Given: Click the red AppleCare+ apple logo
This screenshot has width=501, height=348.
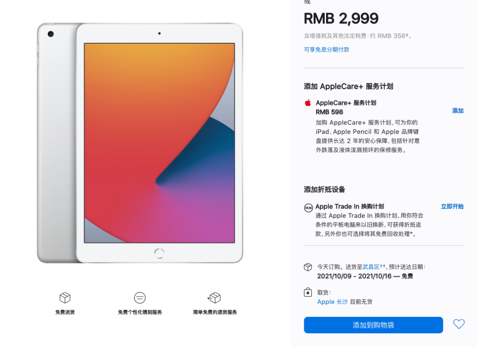Looking at the screenshot, I should point(308,103).
